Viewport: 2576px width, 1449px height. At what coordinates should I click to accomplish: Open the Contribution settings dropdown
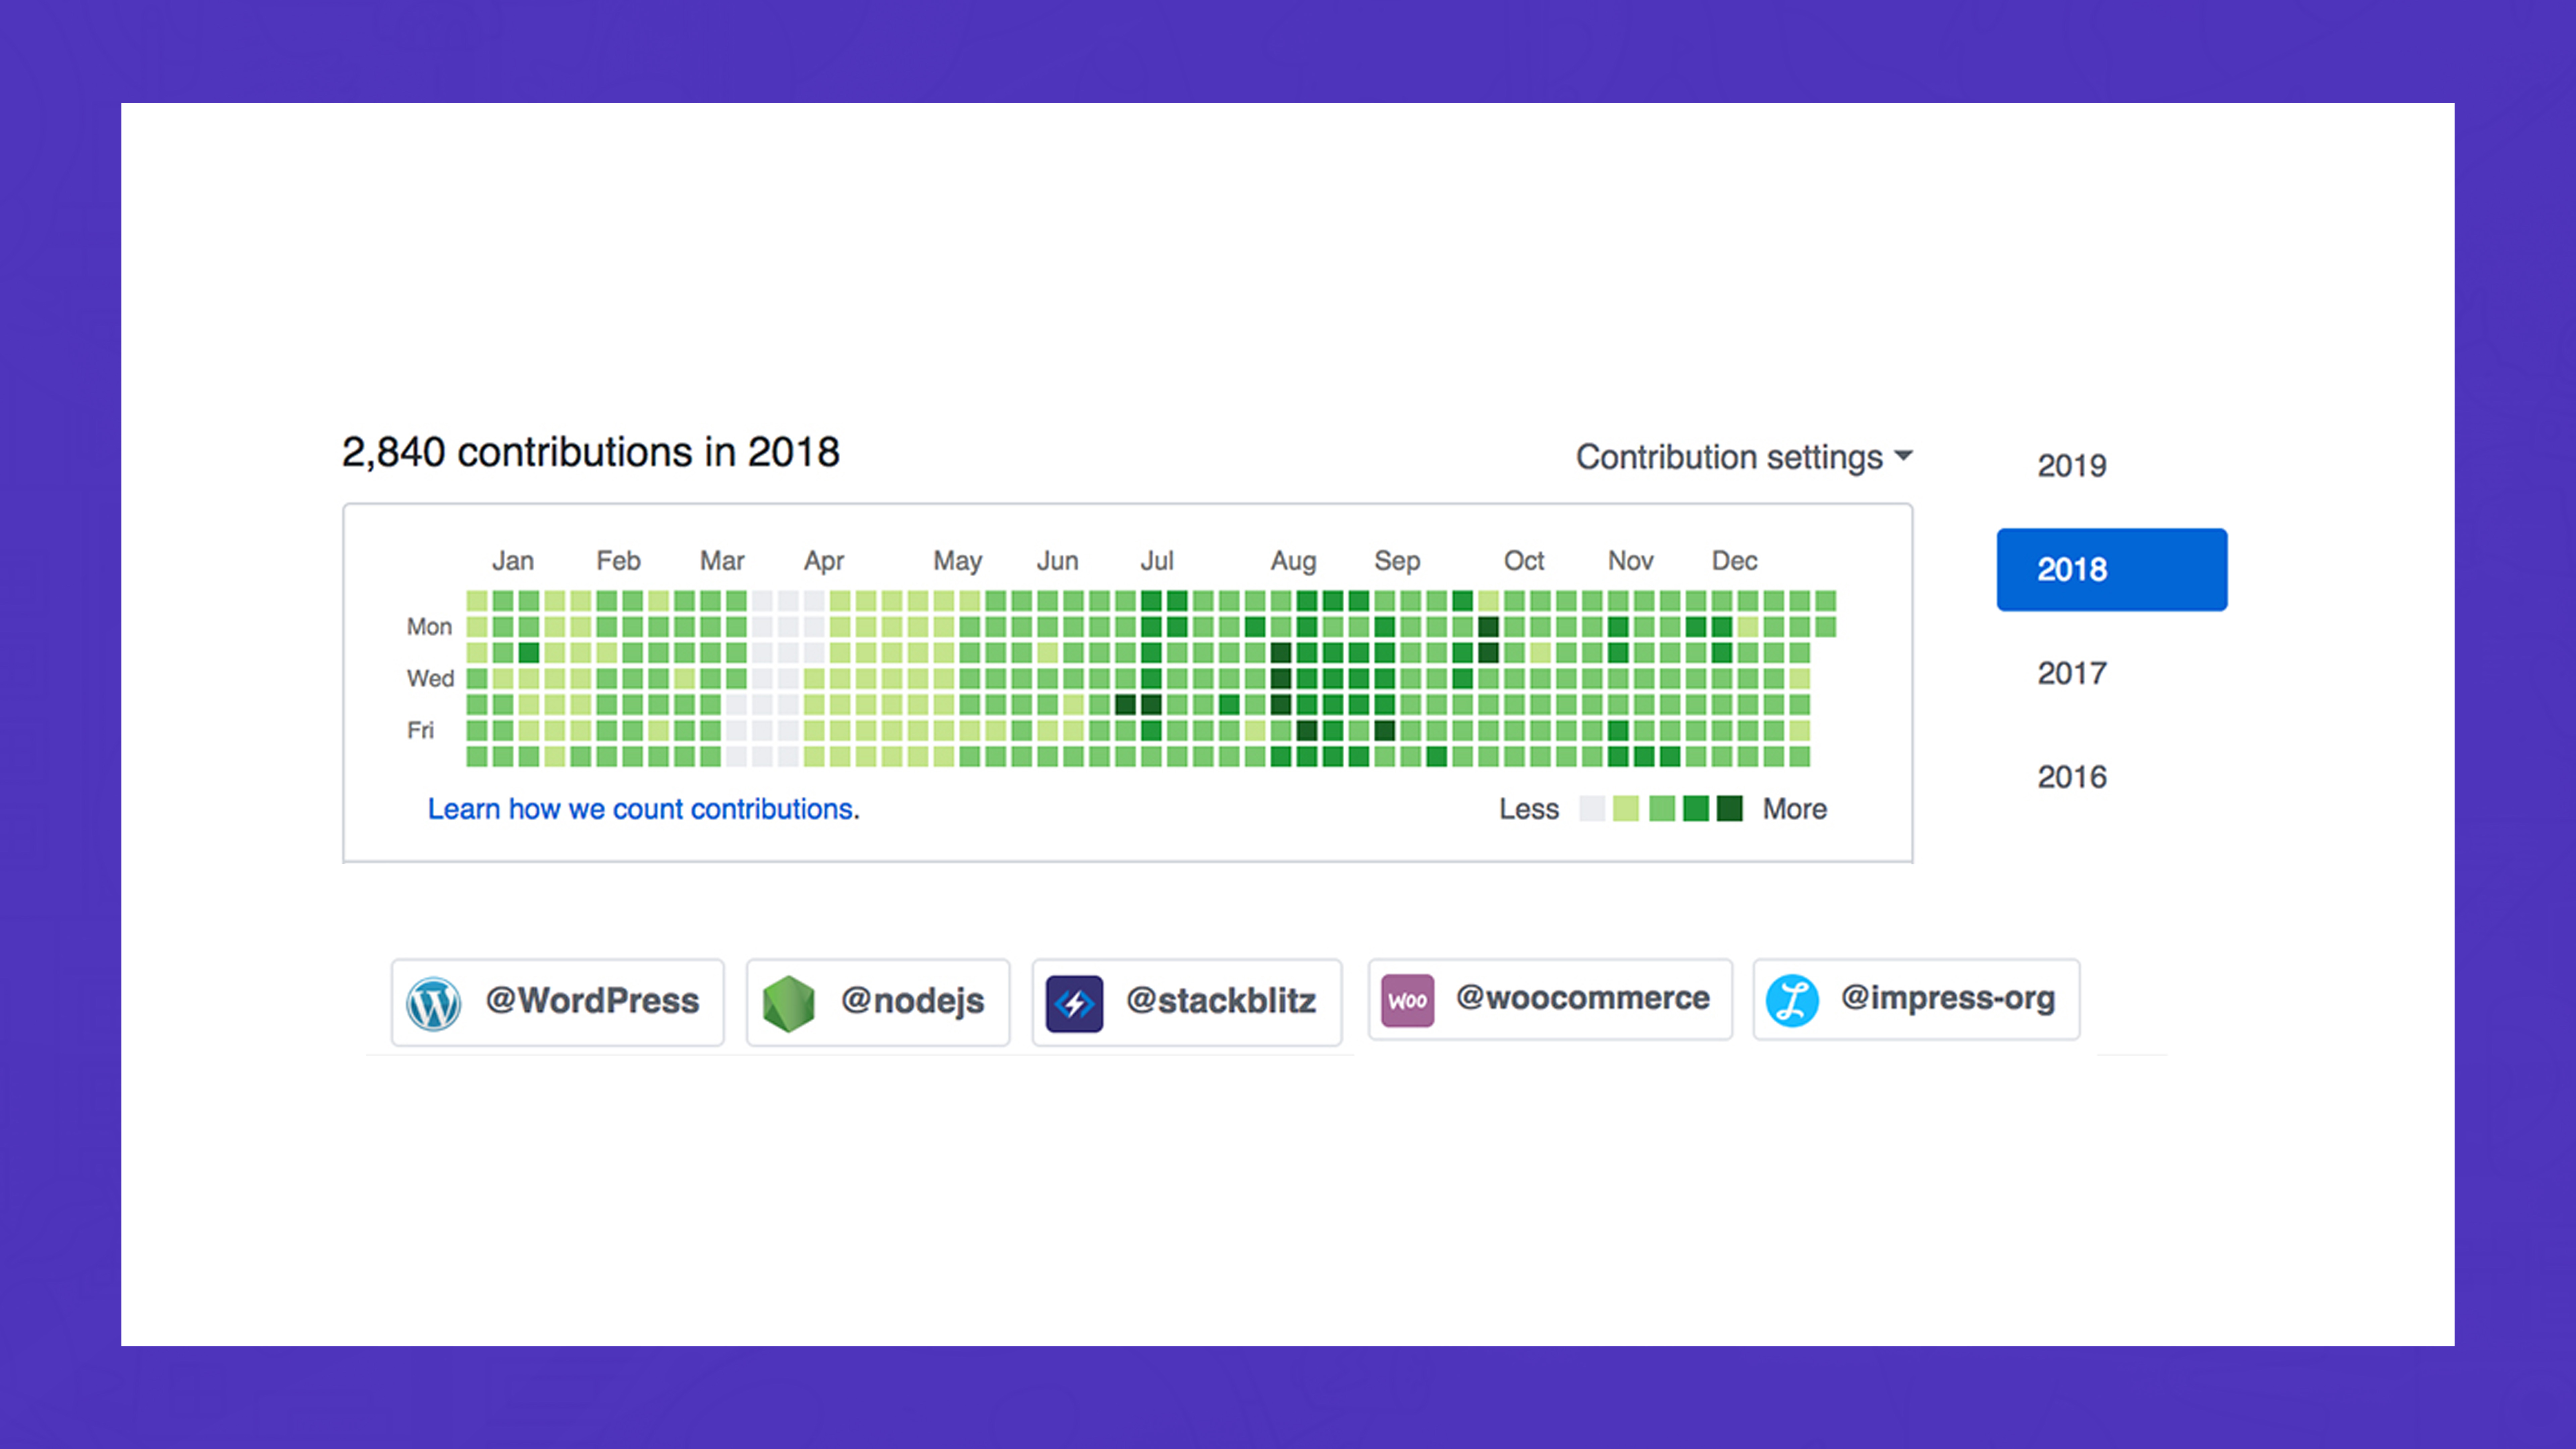(1744, 457)
